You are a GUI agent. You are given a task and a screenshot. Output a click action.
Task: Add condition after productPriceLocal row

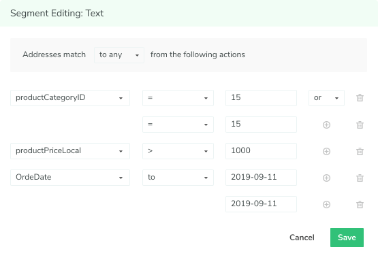coord(326,151)
